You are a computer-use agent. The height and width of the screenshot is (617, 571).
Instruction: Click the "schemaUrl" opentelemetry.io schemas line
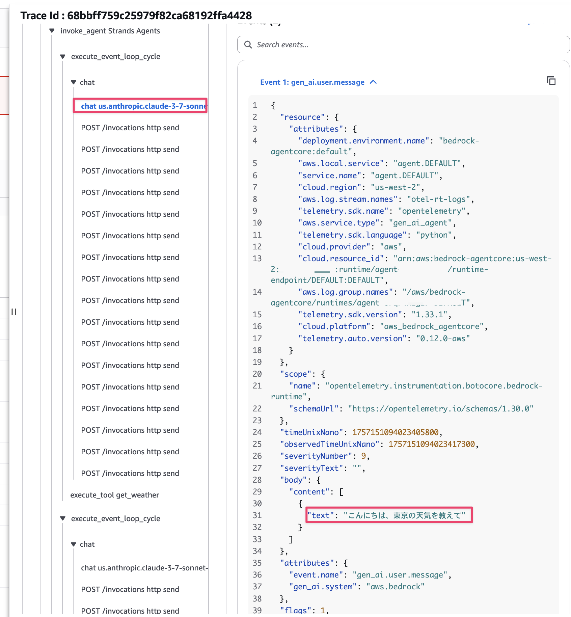tap(411, 409)
